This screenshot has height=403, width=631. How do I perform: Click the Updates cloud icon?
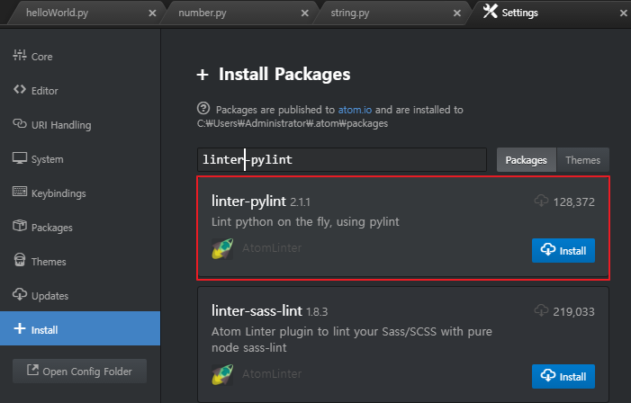click(x=19, y=294)
